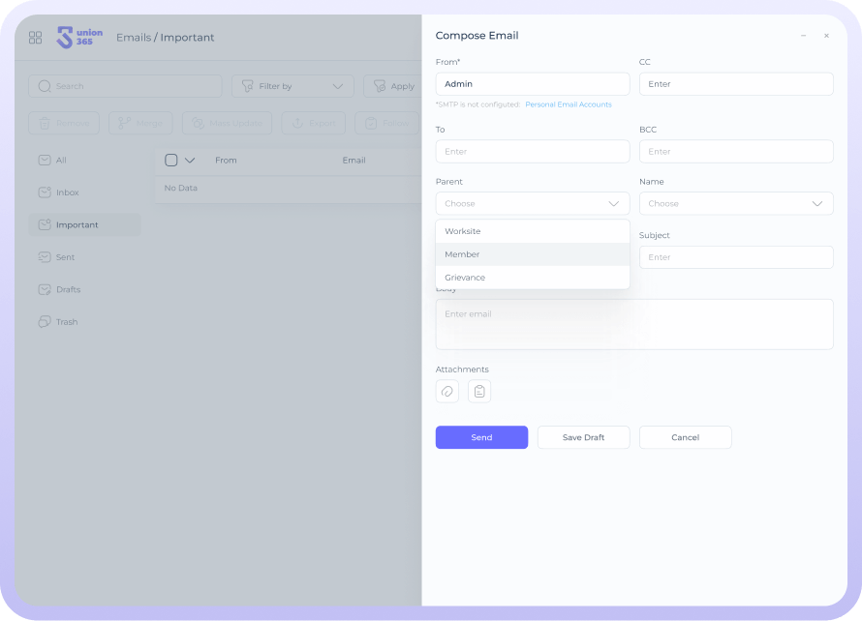The height and width of the screenshot is (621, 862).
Task: Click the Trash folder icon
Action: pos(45,322)
